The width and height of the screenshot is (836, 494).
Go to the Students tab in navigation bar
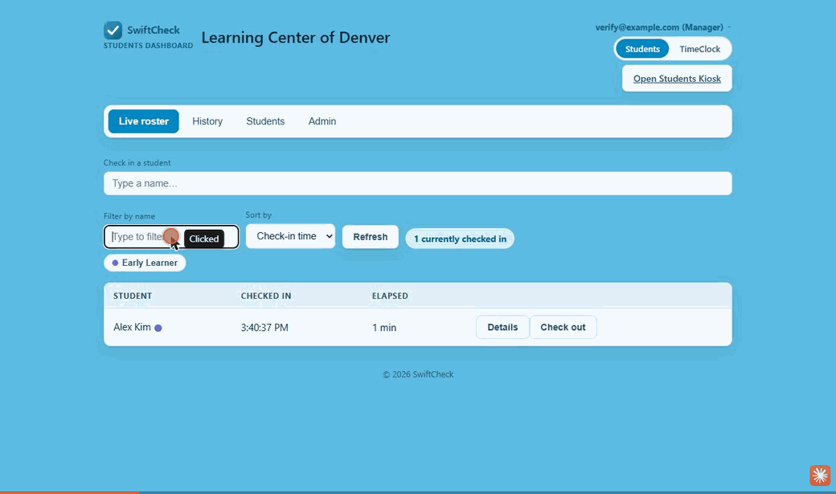point(265,121)
